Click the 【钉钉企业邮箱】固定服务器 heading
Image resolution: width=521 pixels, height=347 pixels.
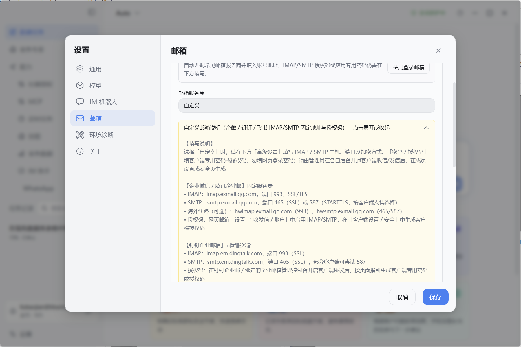click(x=218, y=245)
